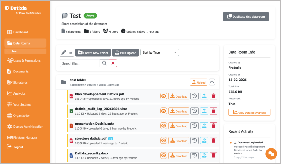
Task: Open version history for Datixia_security.docx
Action: 195,156
